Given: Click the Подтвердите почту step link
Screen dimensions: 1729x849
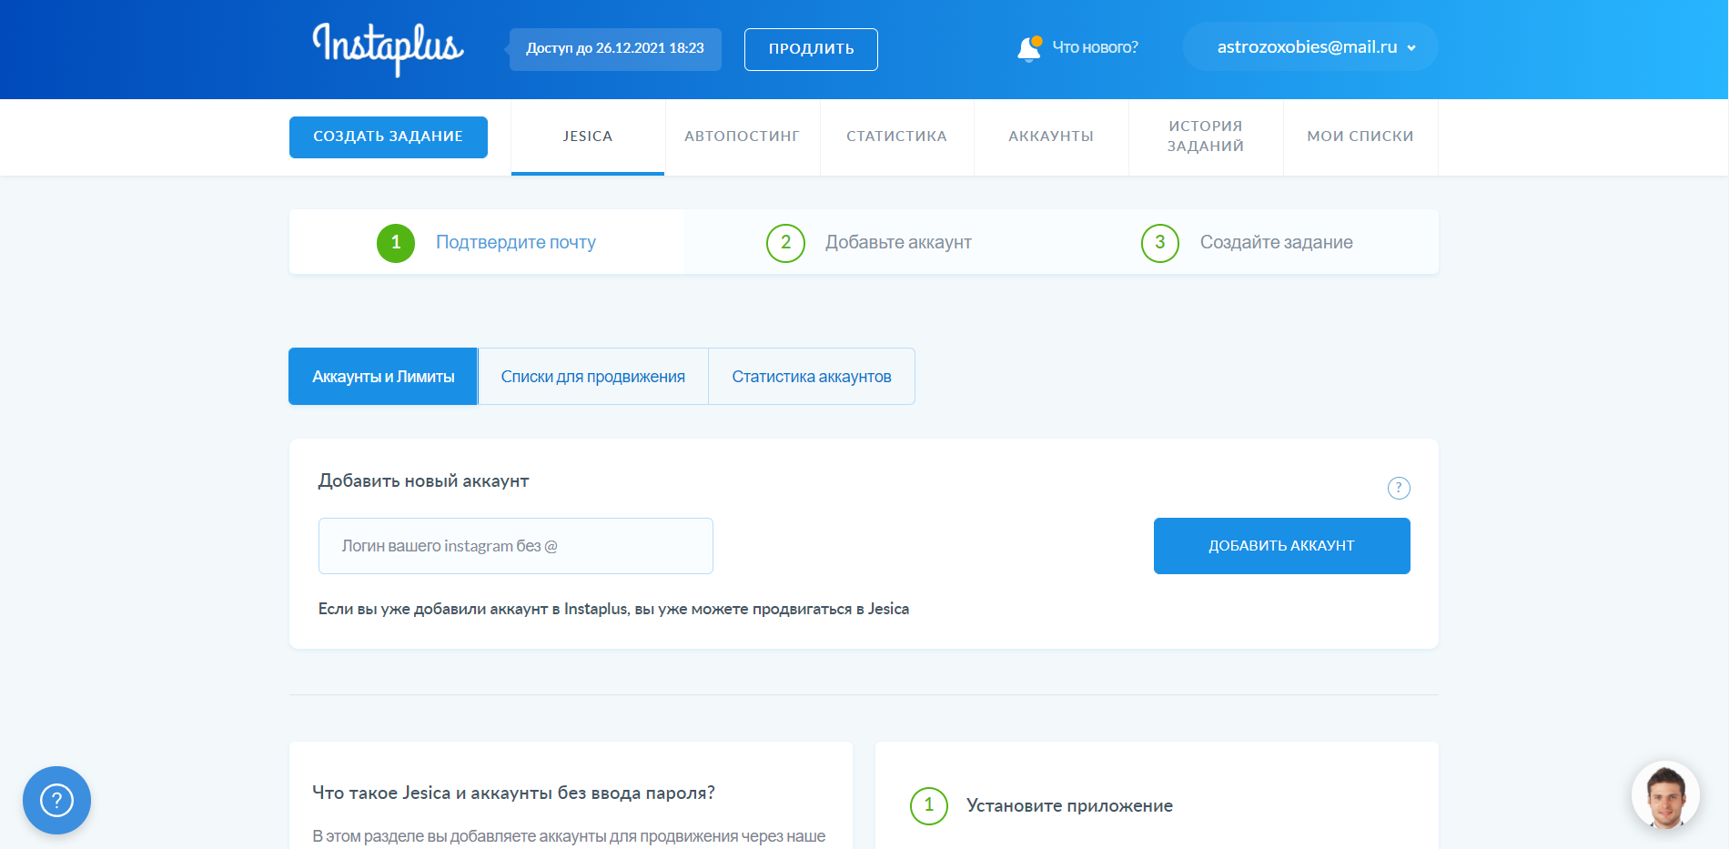Looking at the screenshot, I should 516,242.
